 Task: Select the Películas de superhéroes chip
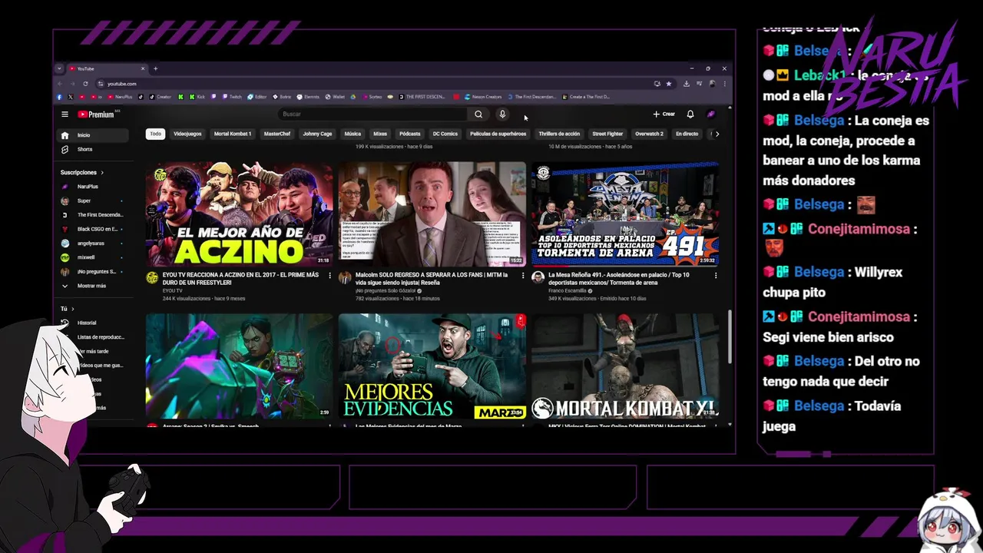[x=498, y=134]
